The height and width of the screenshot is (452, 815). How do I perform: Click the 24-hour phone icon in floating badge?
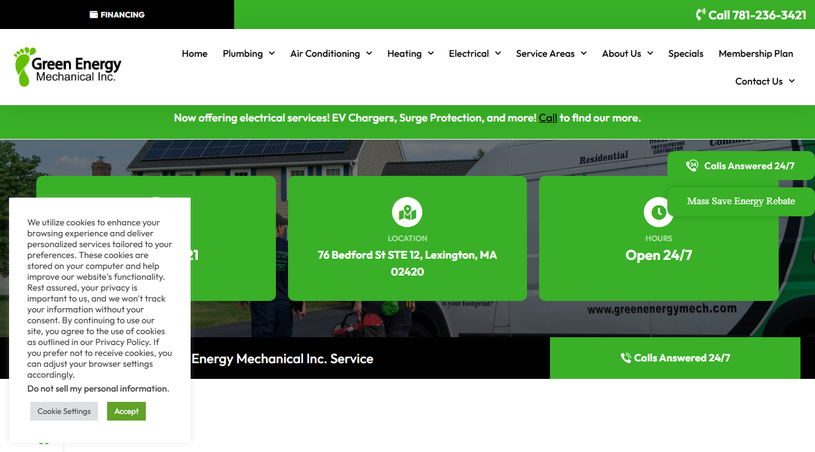tap(692, 166)
